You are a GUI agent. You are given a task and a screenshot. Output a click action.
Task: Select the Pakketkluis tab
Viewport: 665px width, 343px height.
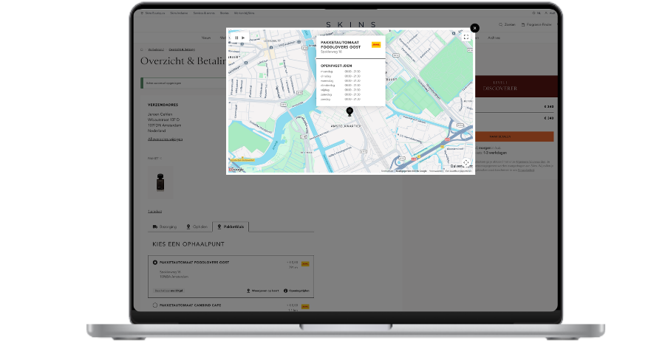231,227
